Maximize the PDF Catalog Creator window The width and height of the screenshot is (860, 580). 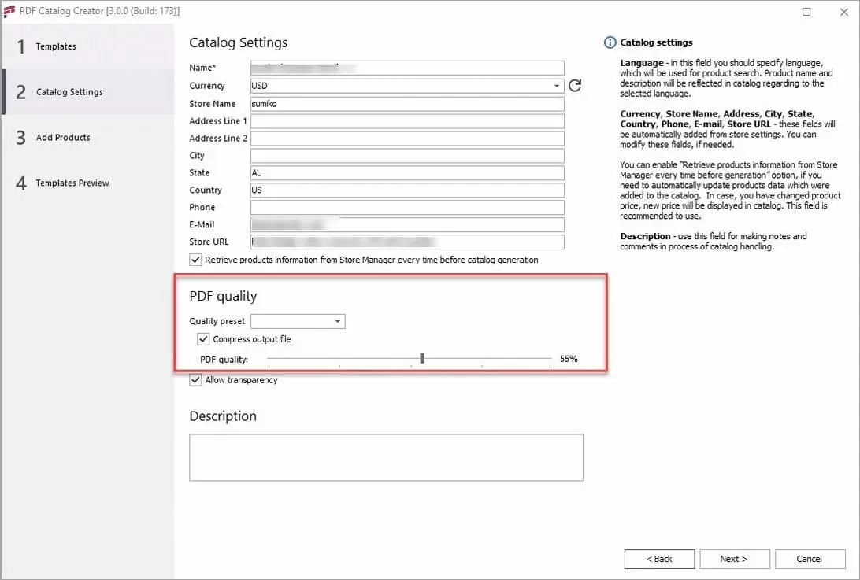pyautogui.click(x=806, y=11)
